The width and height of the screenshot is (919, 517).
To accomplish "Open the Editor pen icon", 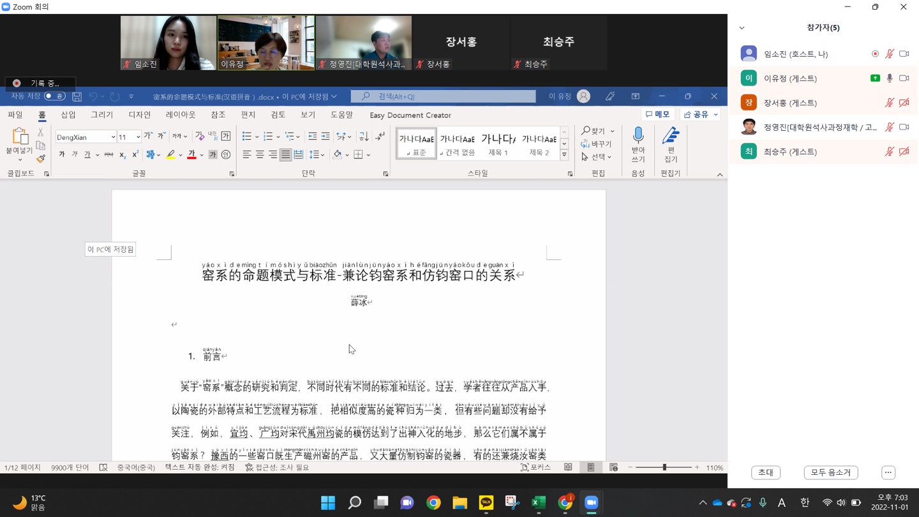I will 670,137.
